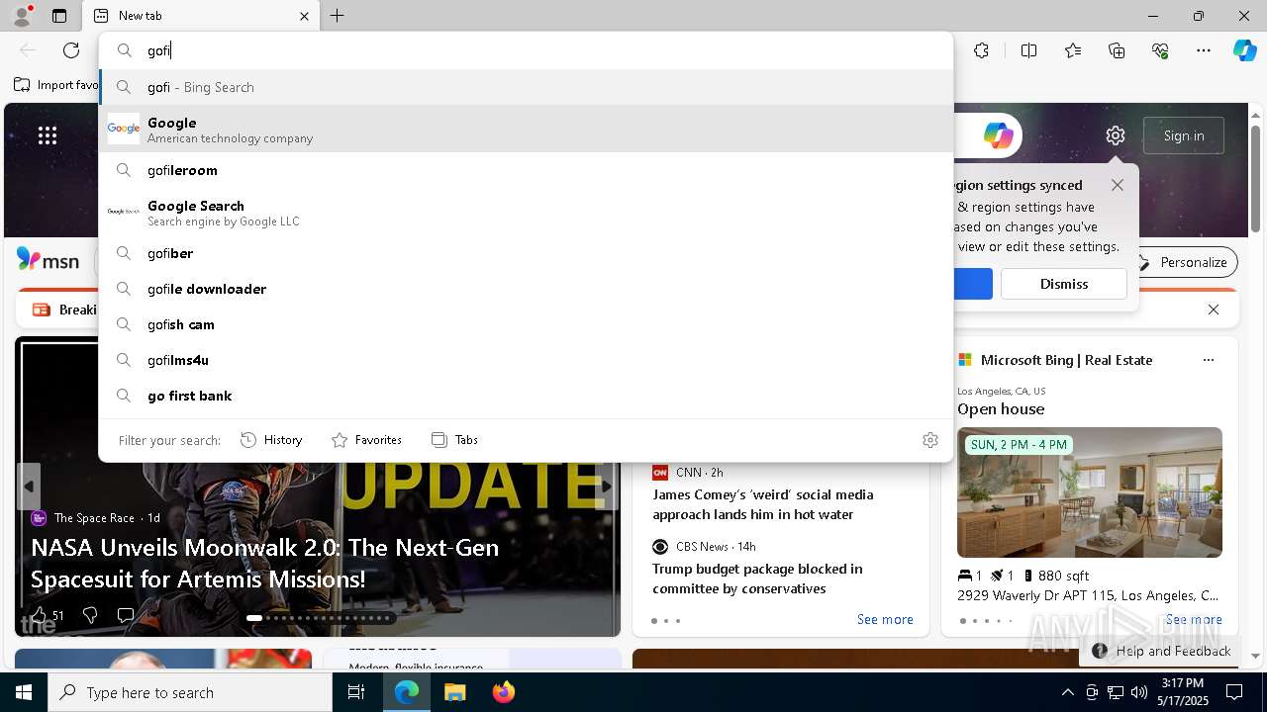Open the Copilot sidebar icon

pyautogui.click(x=1245, y=50)
